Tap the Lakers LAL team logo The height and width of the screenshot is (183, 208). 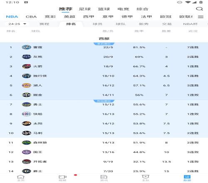click(27, 85)
